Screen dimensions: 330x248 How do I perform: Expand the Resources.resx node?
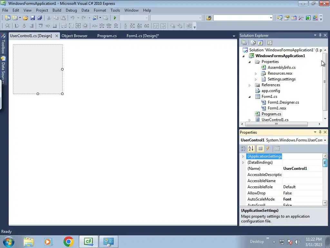point(256,74)
